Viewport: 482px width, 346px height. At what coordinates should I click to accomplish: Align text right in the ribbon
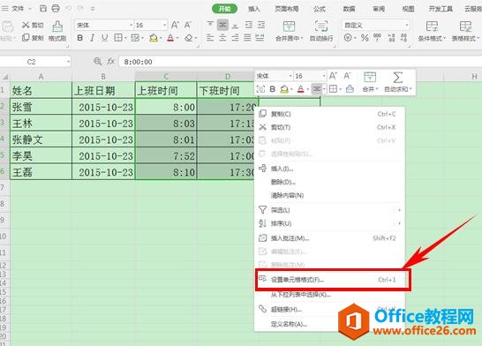(x=235, y=38)
